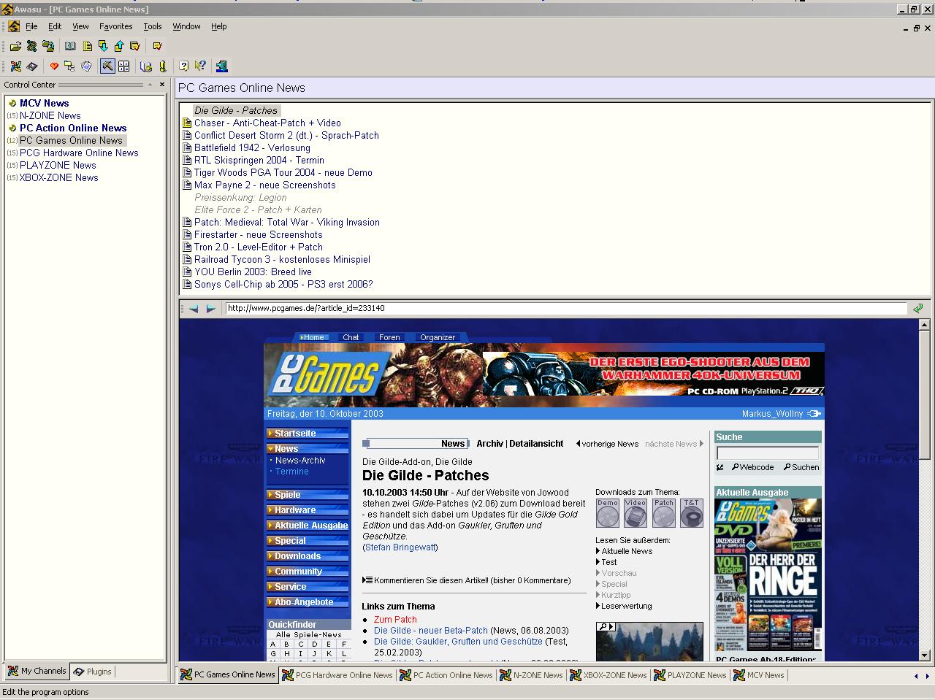This screenshot has width=935, height=700.
Task: Click the book with green arrow icon
Action: click(x=146, y=66)
